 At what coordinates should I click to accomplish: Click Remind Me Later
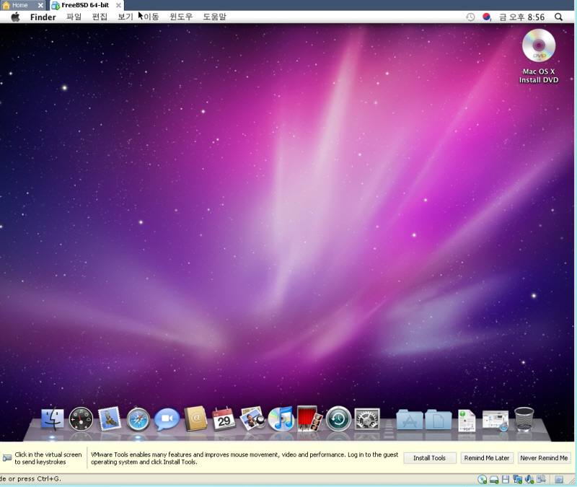point(486,458)
